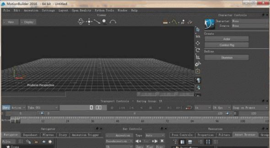Click the orange icon in Navigator toolbar
This screenshot has width=270, height=148.
36,142
